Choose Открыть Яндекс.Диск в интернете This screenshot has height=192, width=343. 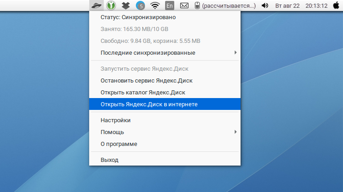coord(165,104)
